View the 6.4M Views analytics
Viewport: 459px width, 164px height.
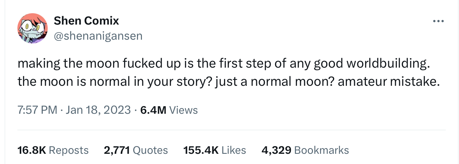click(169, 110)
